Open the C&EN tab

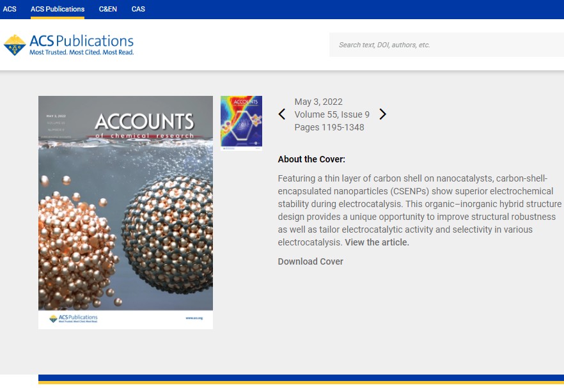(x=108, y=9)
